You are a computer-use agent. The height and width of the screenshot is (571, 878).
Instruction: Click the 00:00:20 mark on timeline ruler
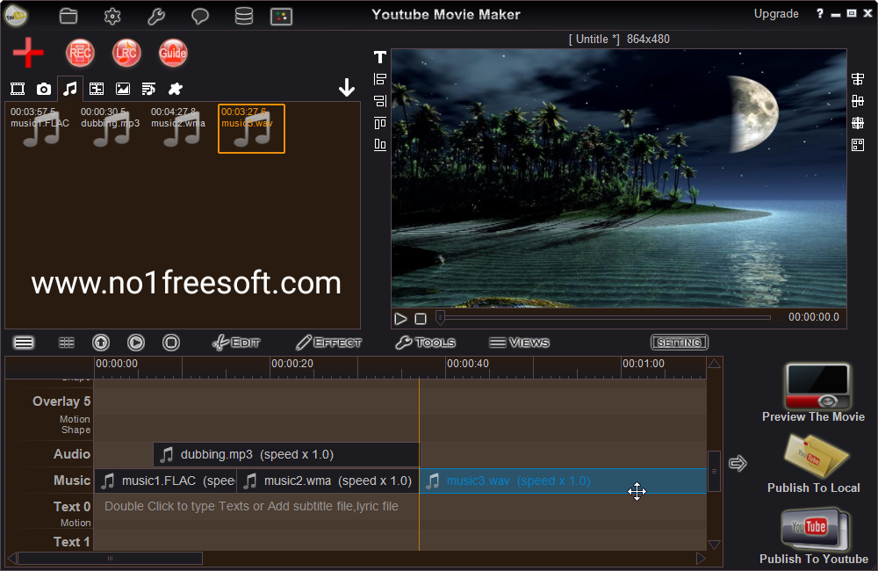pyautogui.click(x=292, y=364)
